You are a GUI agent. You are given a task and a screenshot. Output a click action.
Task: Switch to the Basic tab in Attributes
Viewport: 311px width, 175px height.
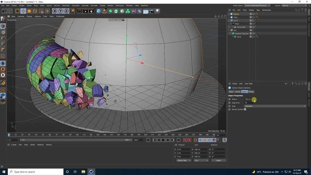231,92
